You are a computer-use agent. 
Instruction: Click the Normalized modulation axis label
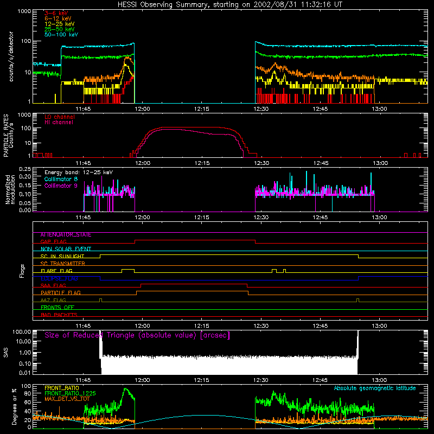(x=10, y=189)
